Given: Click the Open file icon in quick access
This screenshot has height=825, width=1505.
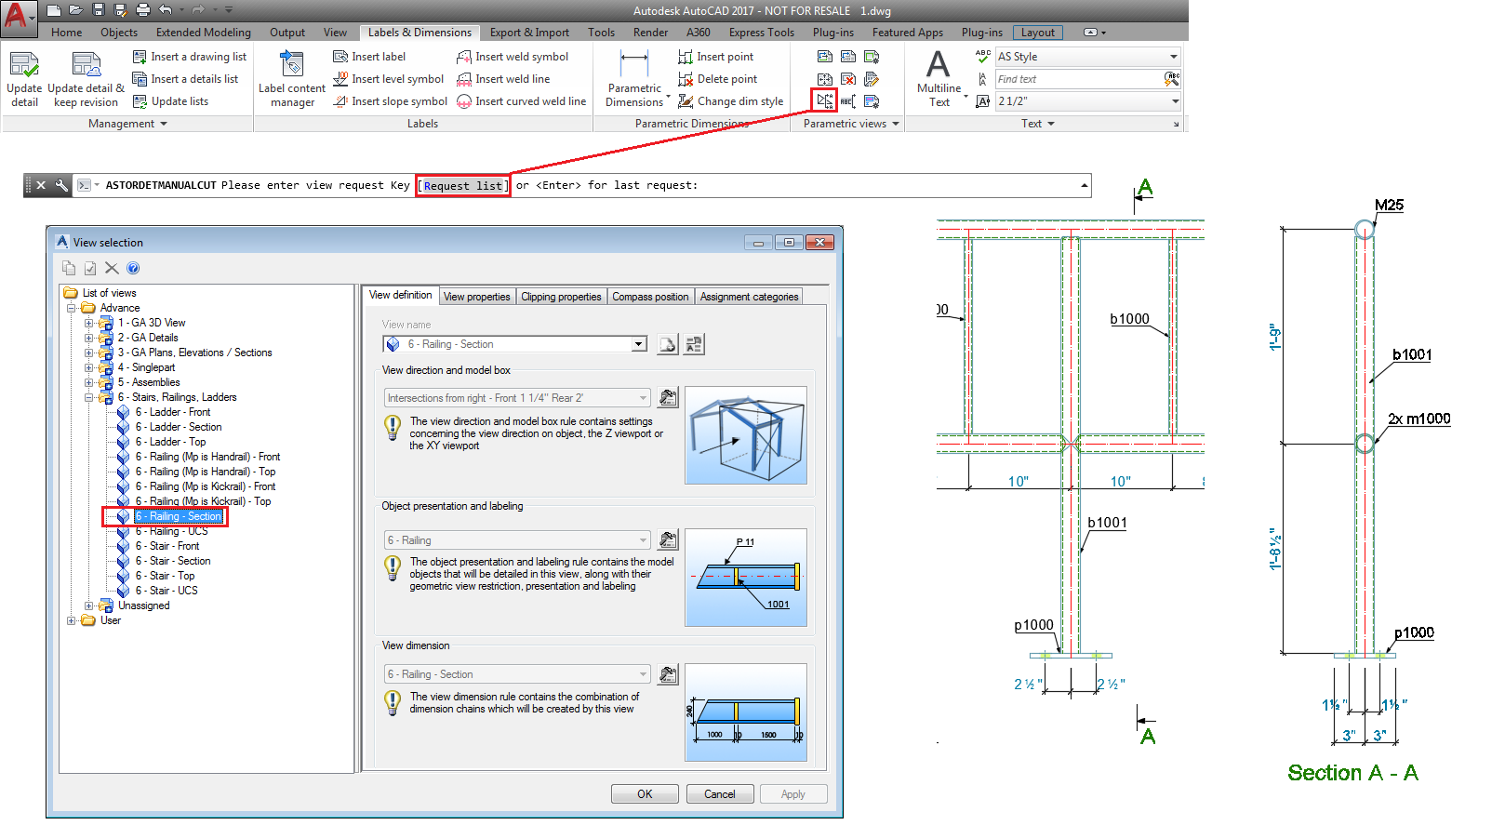Looking at the screenshot, I should [75, 10].
